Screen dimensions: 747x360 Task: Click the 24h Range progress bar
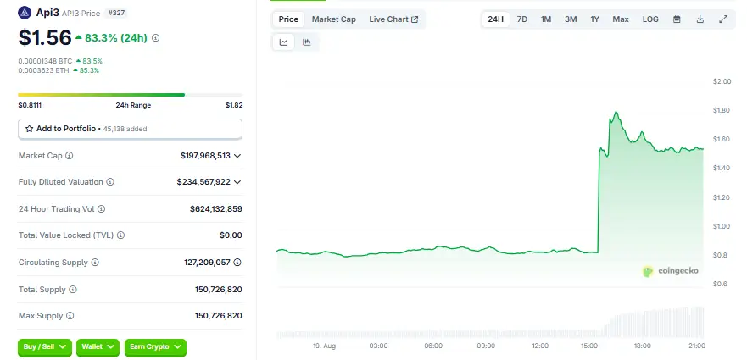[130, 95]
